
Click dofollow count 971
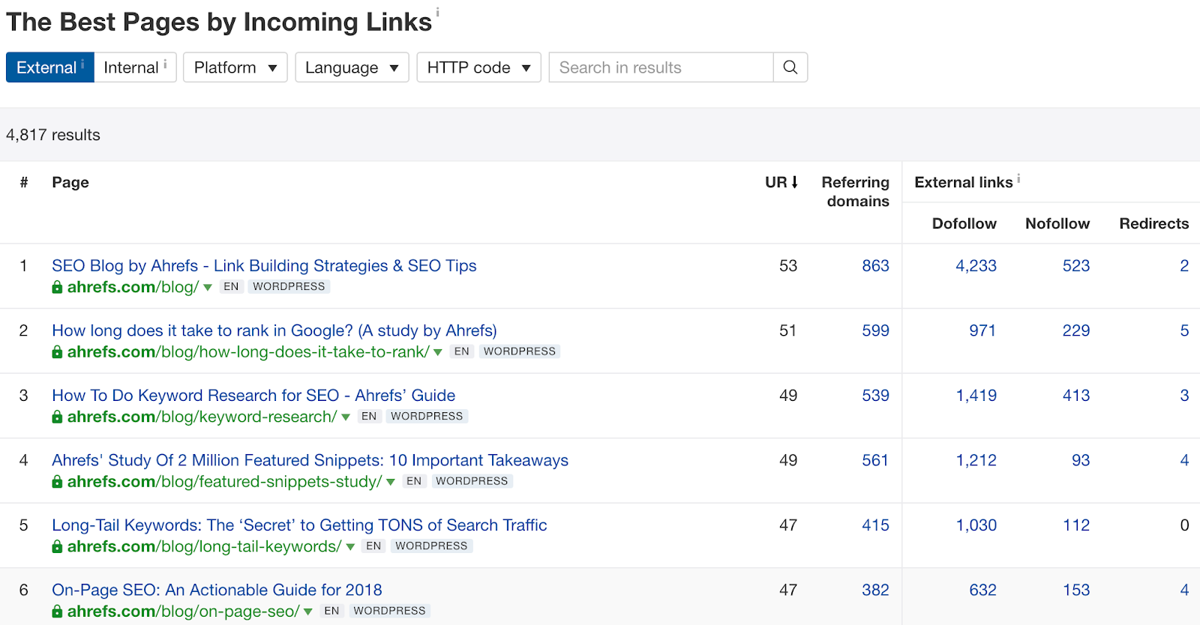(982, 330)
